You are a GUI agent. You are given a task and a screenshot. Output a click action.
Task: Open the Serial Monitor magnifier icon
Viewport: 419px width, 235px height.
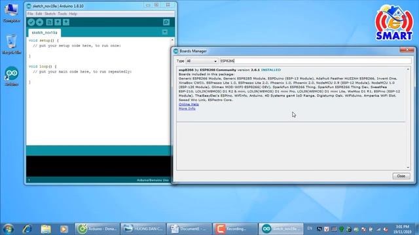pyautogui.click(x=166, y=22)
